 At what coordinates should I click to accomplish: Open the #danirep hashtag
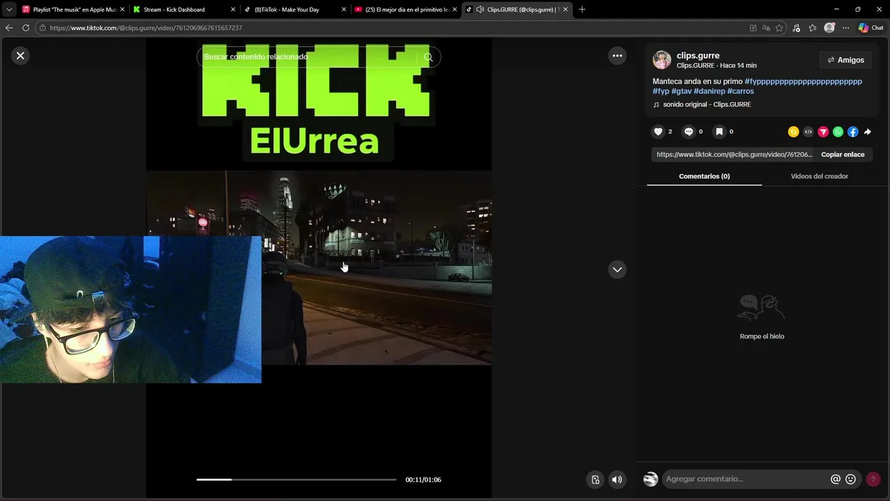click(709, 91)
